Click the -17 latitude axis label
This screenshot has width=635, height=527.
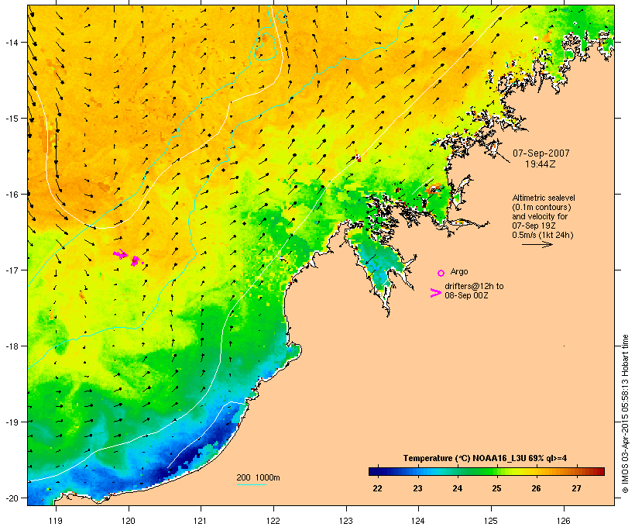point(11,270)
